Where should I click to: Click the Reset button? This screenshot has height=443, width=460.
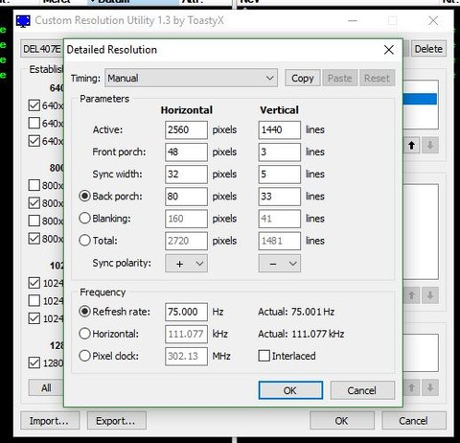coord(377,78)
